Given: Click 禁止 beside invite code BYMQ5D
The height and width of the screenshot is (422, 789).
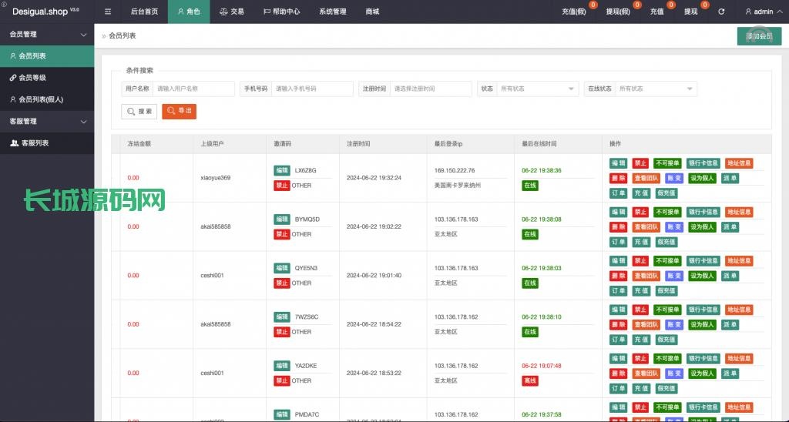Looking at the screenshot, I should pyautogui.click(x=282, y=234).
